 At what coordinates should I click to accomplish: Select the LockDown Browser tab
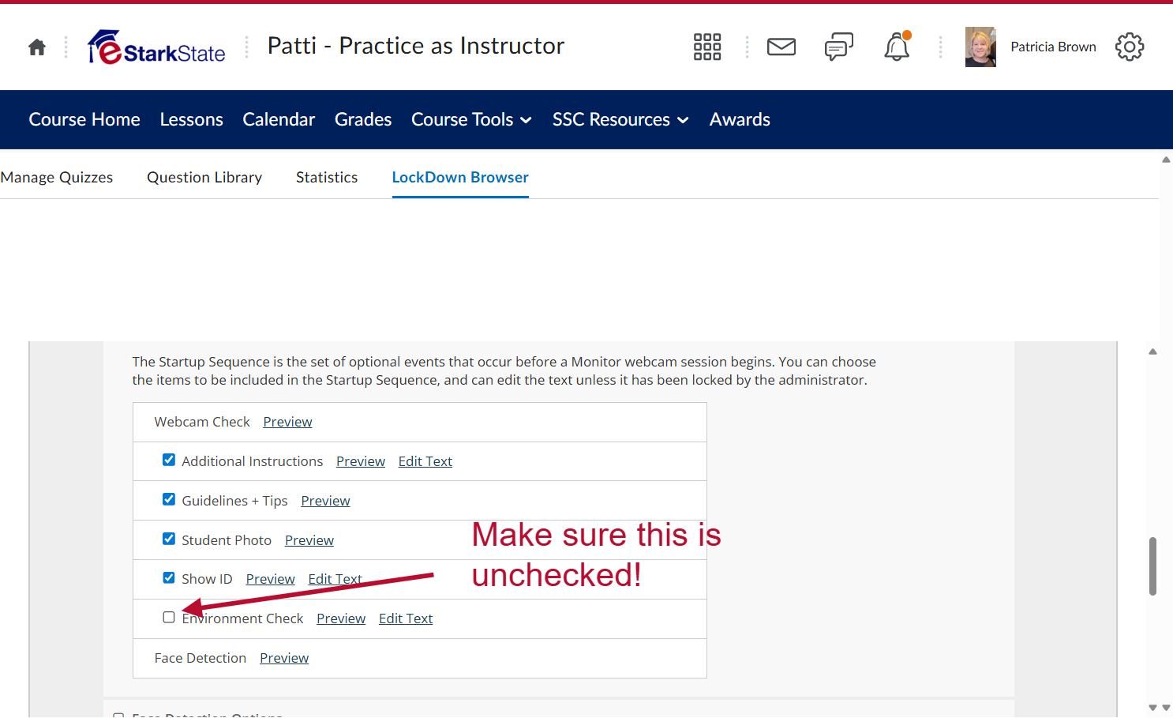coord(460,178)
